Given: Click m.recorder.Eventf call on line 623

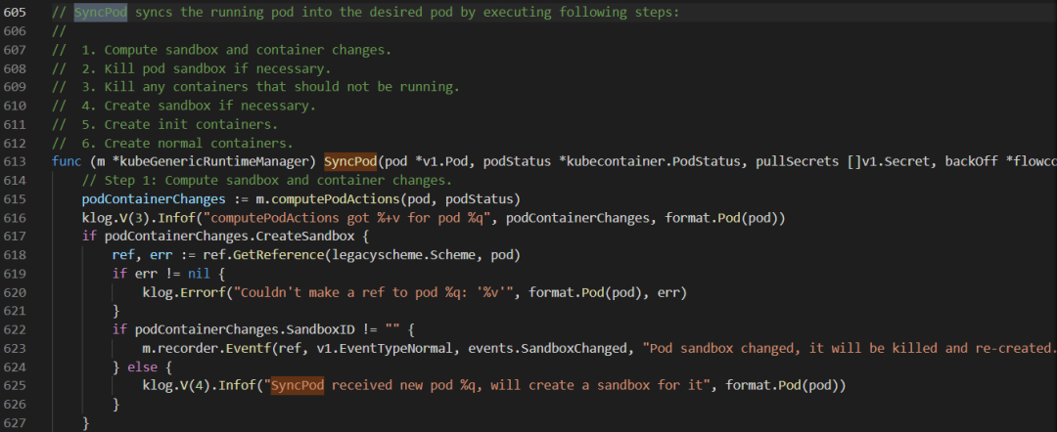Looking at the screenshot, I should (207, 348).
